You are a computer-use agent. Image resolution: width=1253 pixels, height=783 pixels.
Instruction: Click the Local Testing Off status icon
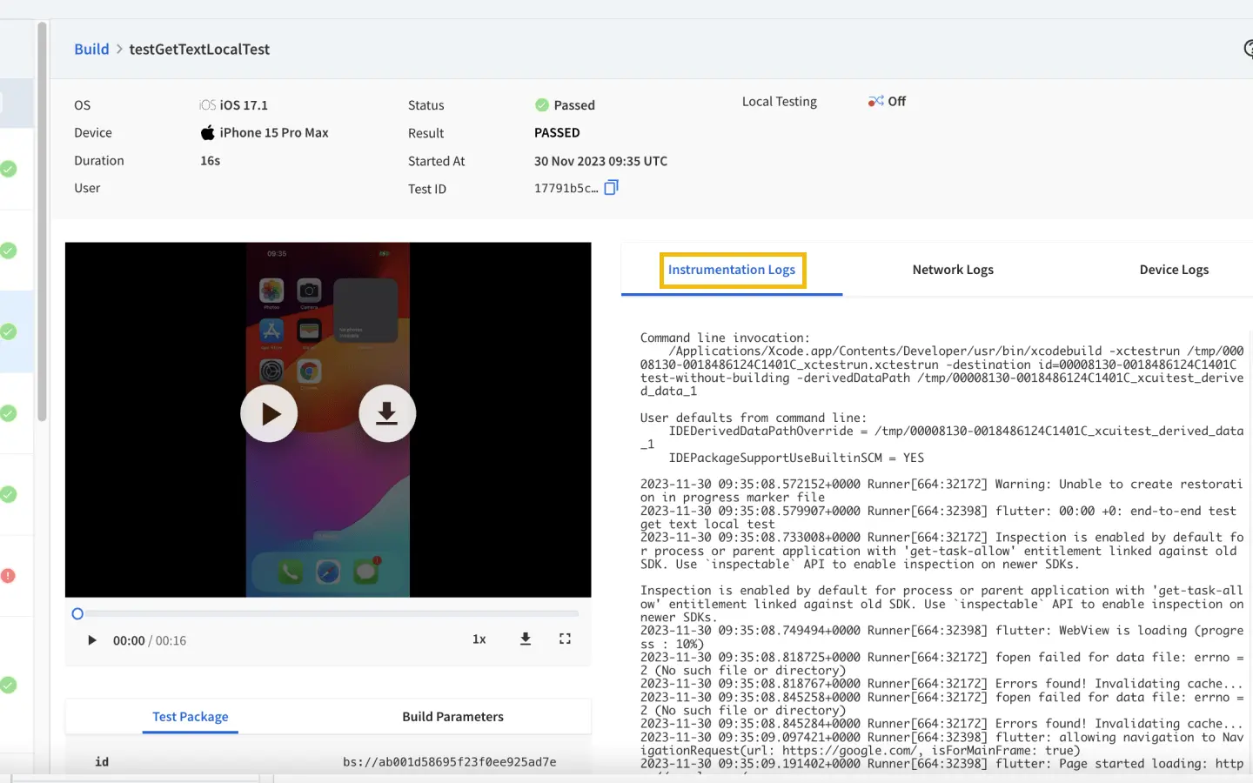(875, 102)
